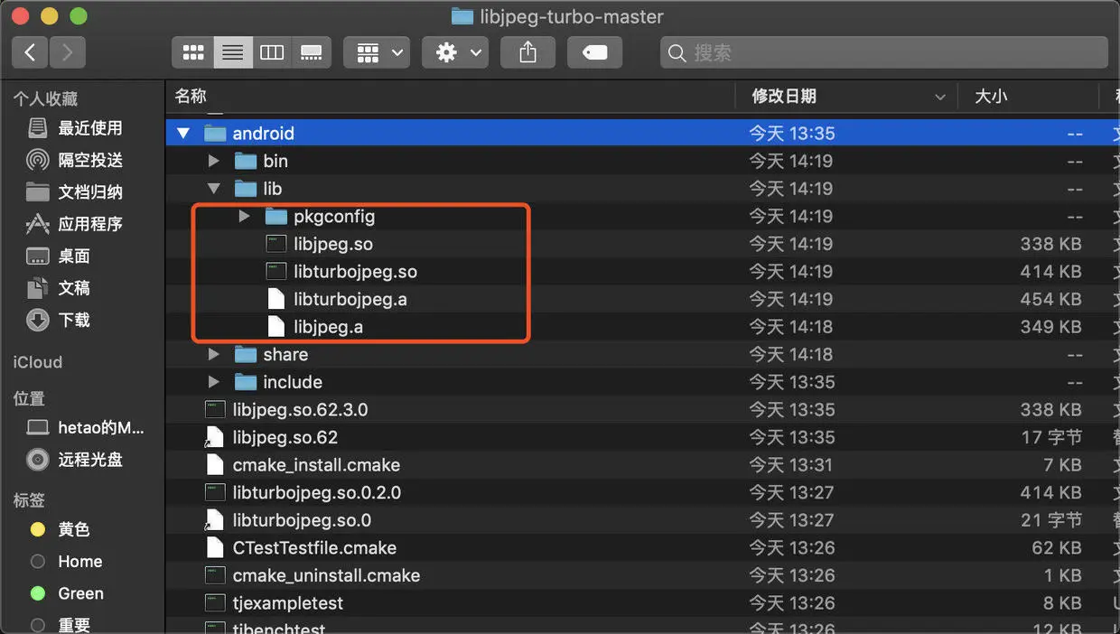Collapse the lib folder triangle
Screen dimensions: 1120x634
tap(214, 189)
